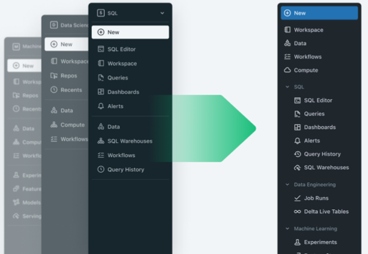
Task: Collapse the SQL section in right sidebar
Action: (x=287, y=87)
